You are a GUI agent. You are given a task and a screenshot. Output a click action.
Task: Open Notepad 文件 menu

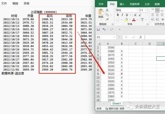point(4,3)
